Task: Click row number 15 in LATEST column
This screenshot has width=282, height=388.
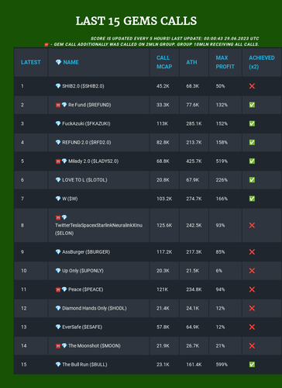Action: 24,365
